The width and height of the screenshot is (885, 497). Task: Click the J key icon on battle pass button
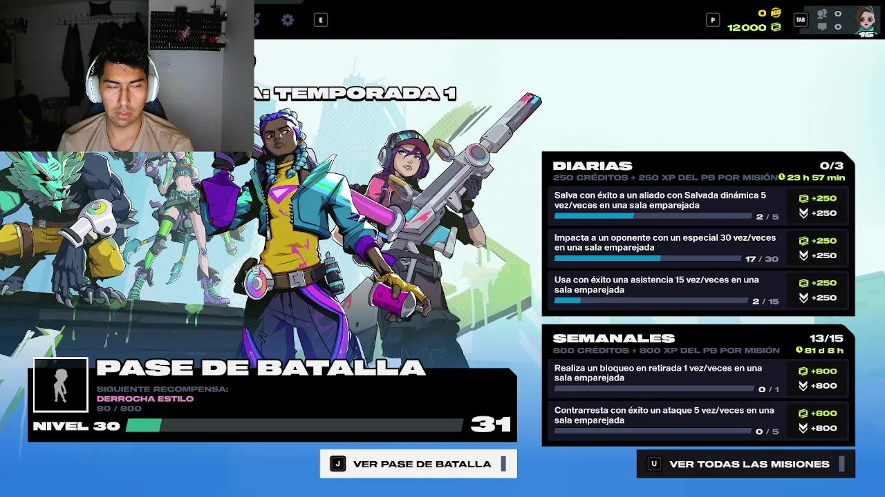pos(337,464)
